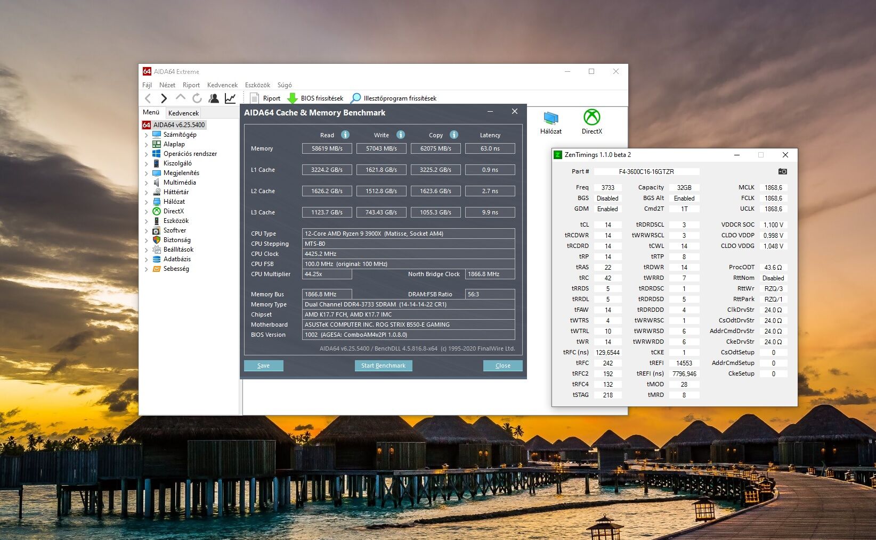Image resolution: width=876 pixels, height=540 pixels.
Task: Click the tCL value in ZenTimings
Action: [608, 225]
